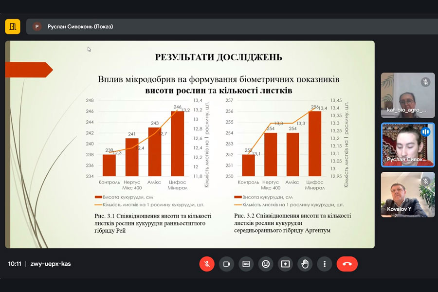Open more options three-dot menu

[x=324, y=264]
